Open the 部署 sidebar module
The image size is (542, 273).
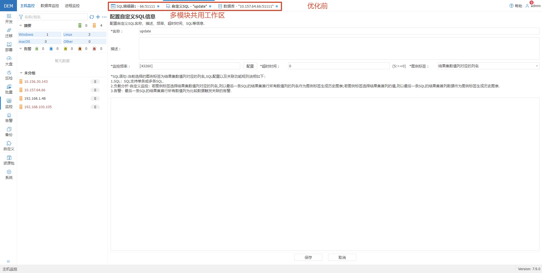coord(9,47)
